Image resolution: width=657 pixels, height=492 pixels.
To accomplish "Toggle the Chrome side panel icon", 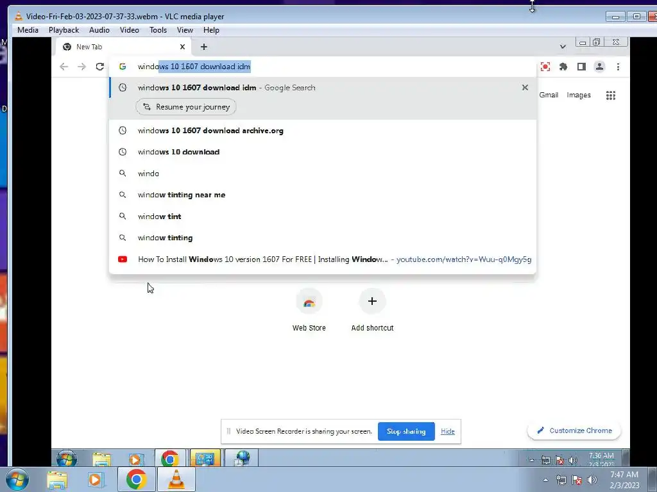I will tap(581, 67).
